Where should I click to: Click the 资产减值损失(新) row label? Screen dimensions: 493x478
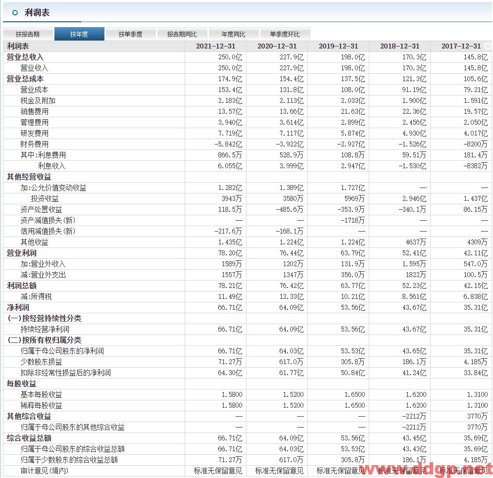(x=48, y=221)
